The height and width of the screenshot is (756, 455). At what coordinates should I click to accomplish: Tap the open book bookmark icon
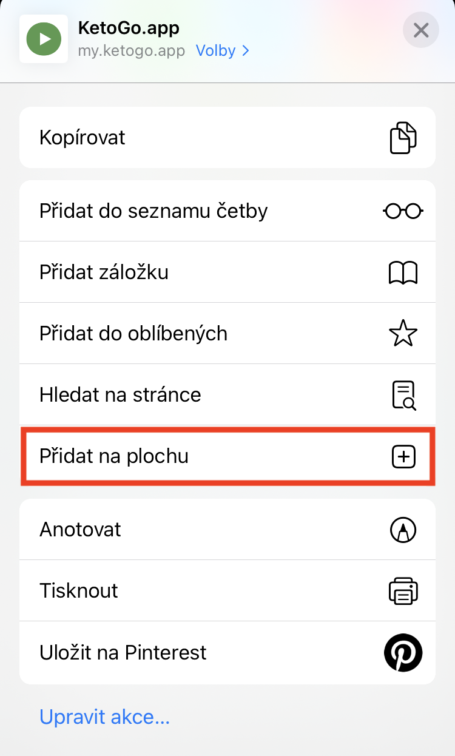pos(403,272)
